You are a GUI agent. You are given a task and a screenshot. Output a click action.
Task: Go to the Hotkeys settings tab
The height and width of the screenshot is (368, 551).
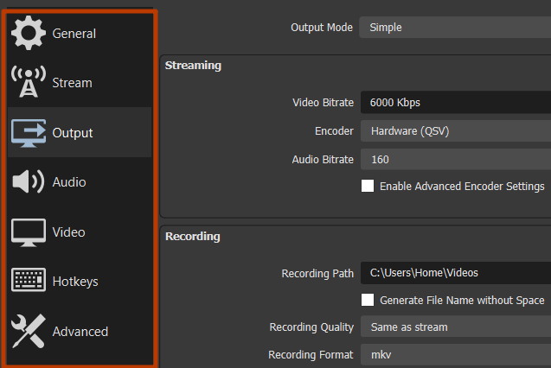pyautogui.click(x=75, y=282)
